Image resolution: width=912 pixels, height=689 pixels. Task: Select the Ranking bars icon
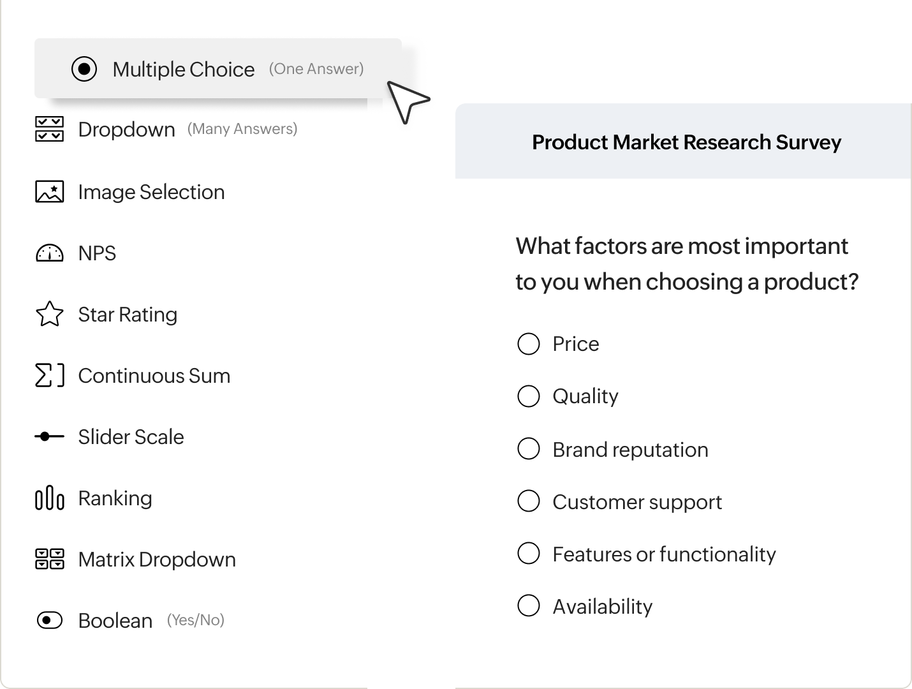pos(49,498)
